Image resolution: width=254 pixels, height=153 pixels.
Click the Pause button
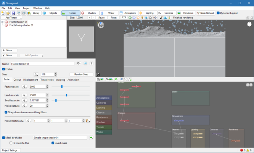[101, 18]
